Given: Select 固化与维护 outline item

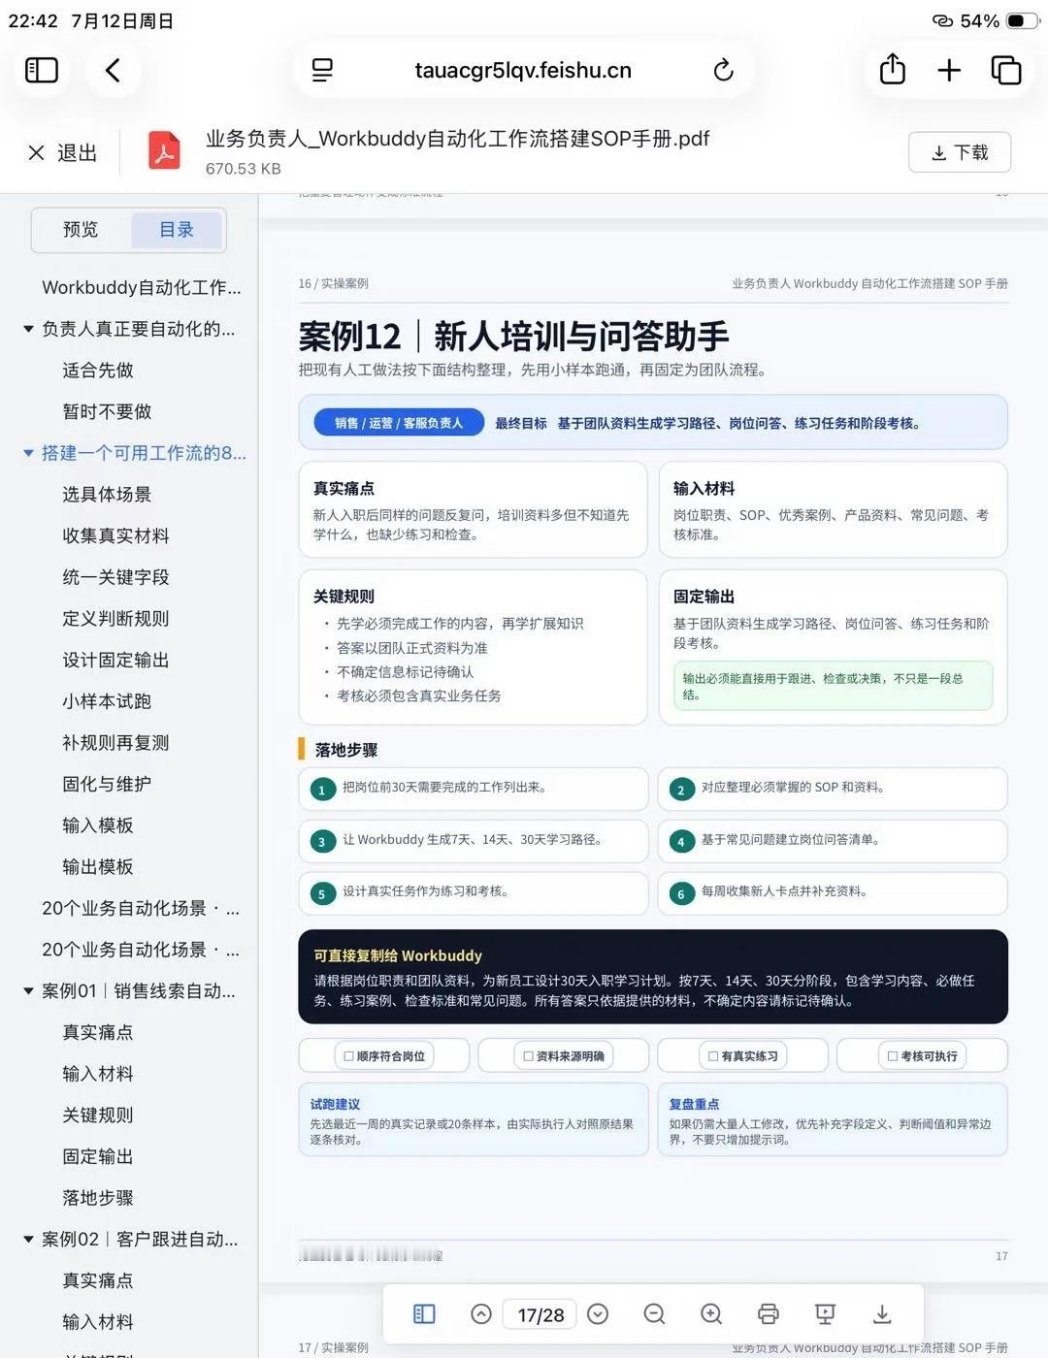Looking at the screenshot, I should [107, 784].
